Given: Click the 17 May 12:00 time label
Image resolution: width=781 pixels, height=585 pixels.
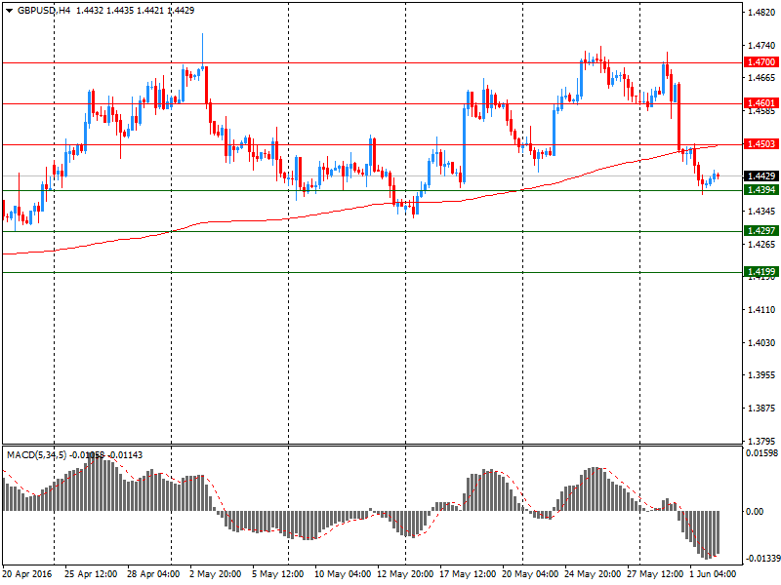Looking at the screenshot, I should [x=468, y=574].
